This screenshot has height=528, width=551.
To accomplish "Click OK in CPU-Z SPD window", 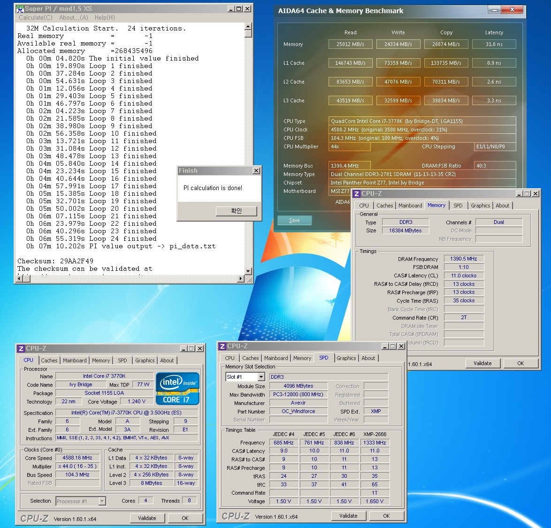I will point(387,516).
